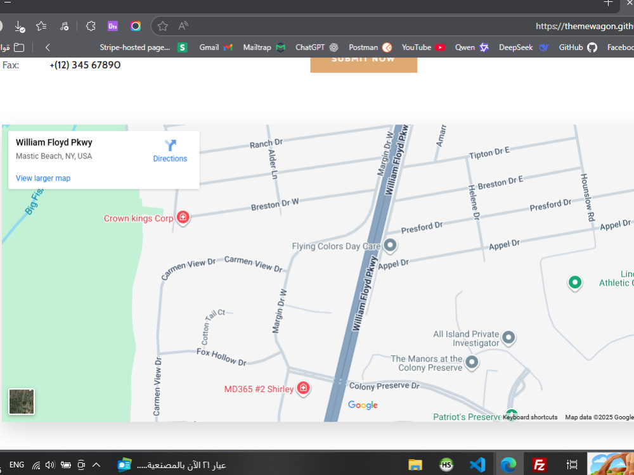Click View larger map link

click(x=43, y=178)
